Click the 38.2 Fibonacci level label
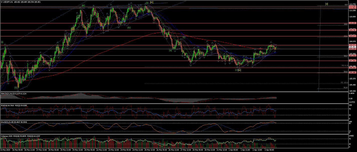Screen dimensions: 357x152 (346, 56)
